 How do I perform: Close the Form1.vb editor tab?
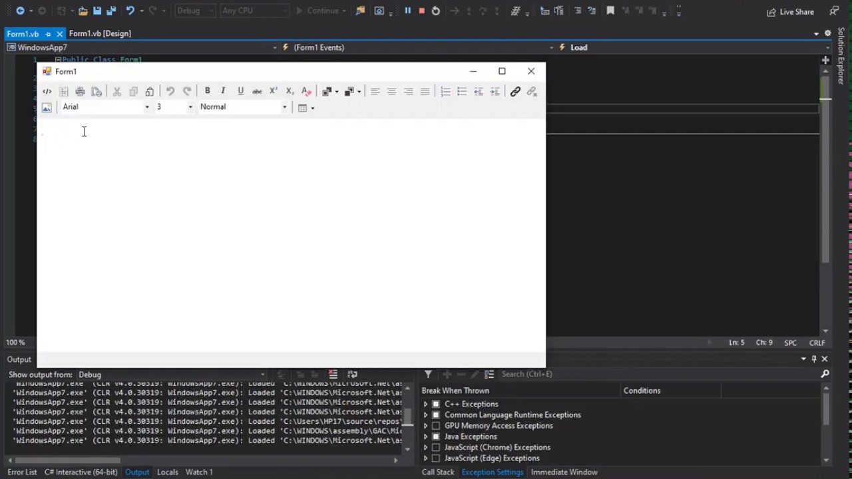click(59, 33)
